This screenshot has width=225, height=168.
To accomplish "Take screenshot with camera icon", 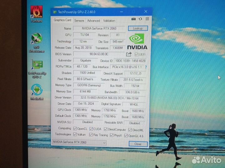I will [x=133, y=19].
